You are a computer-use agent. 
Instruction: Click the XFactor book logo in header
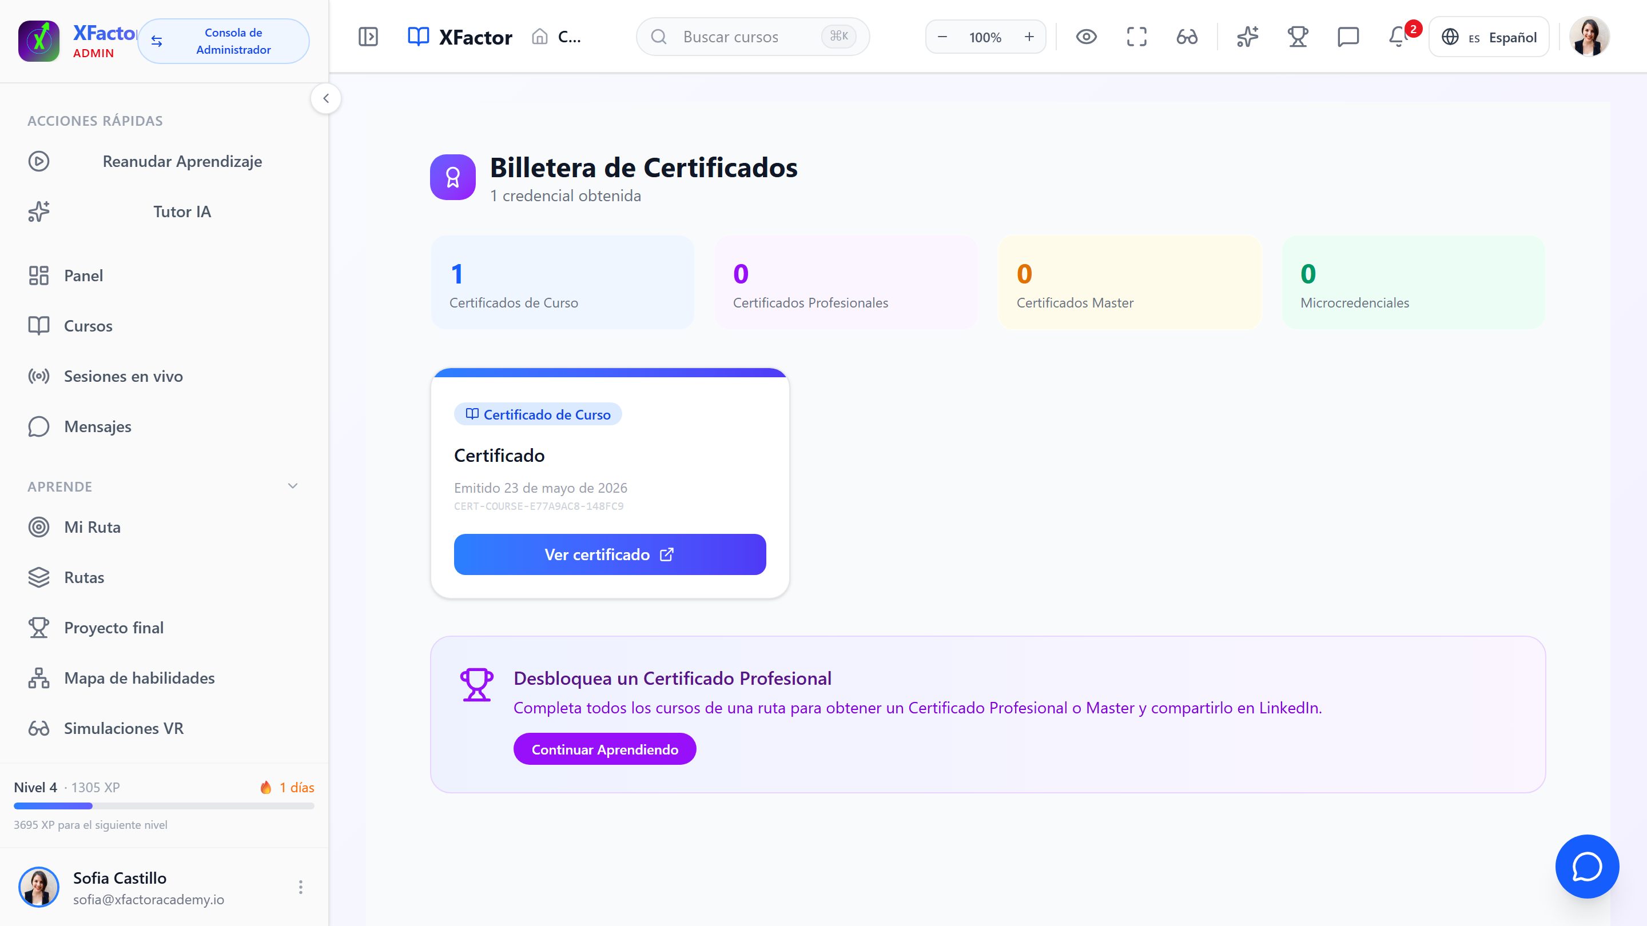click(x=418, y=37)
